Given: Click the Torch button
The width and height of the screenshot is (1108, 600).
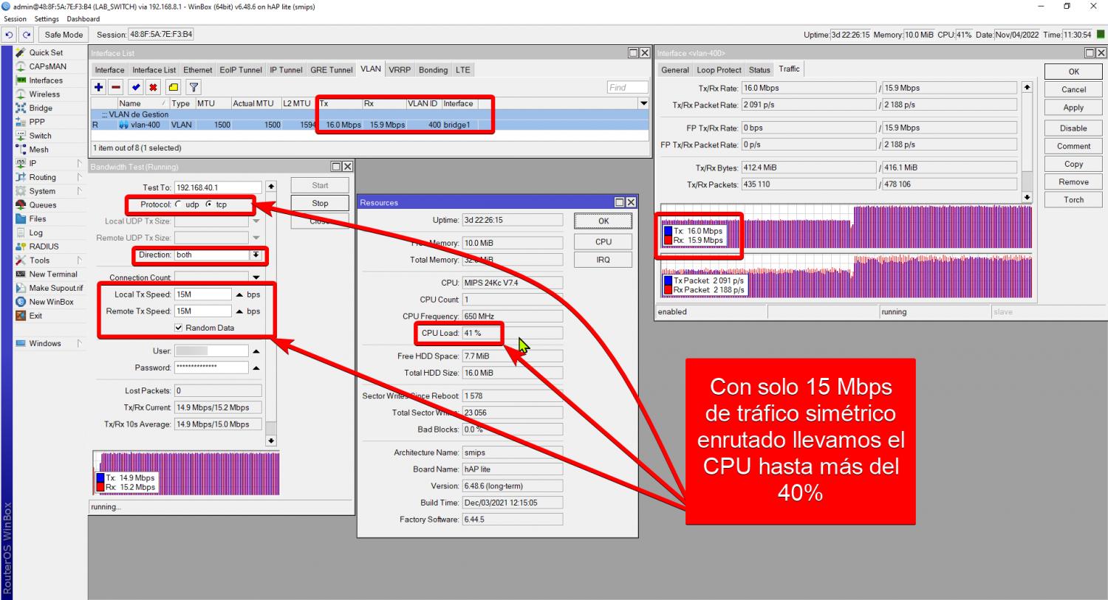Looking at the screenshot, I should click(x=1073, y=200).
